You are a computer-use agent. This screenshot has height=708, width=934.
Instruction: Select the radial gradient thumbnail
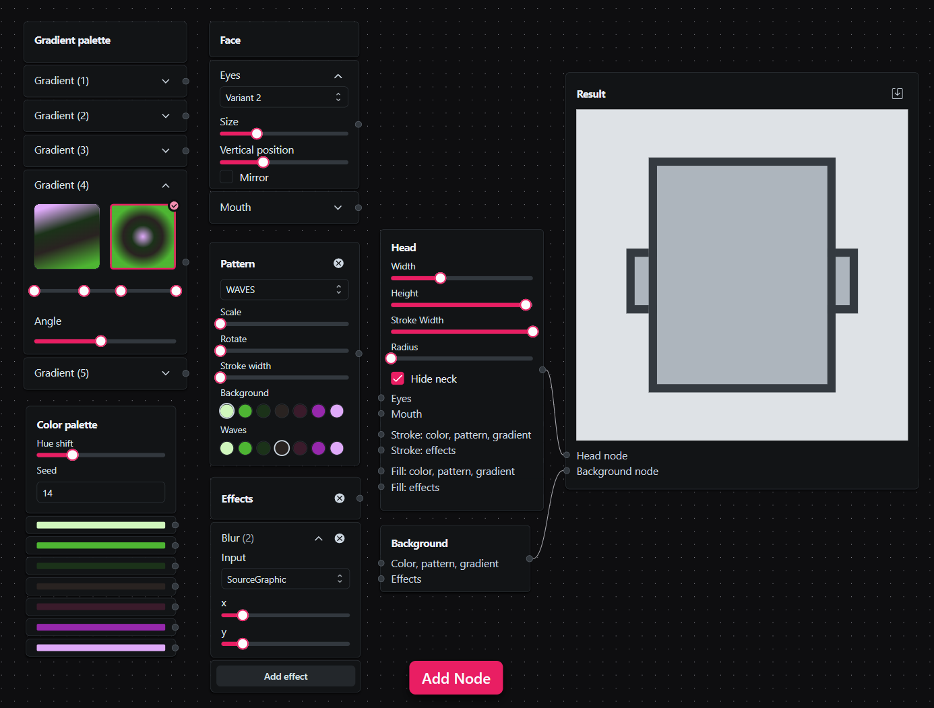pos(143,236)
